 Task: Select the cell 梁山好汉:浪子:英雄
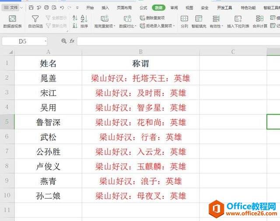[x=140, y=181]
